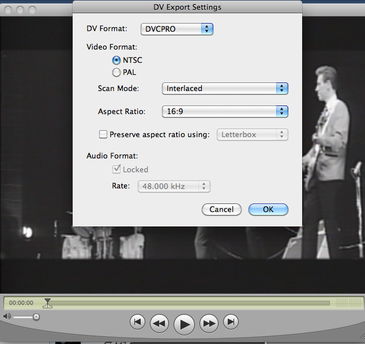Click the red close button of player window

(8, 10)
